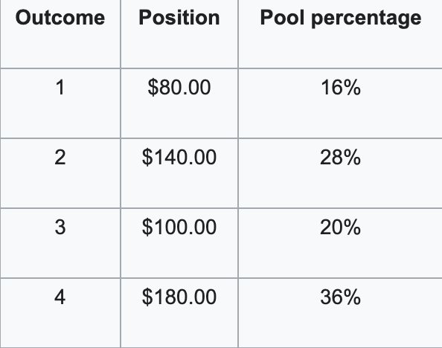Select the Outcome 1 cell

(x=60, y=103)
